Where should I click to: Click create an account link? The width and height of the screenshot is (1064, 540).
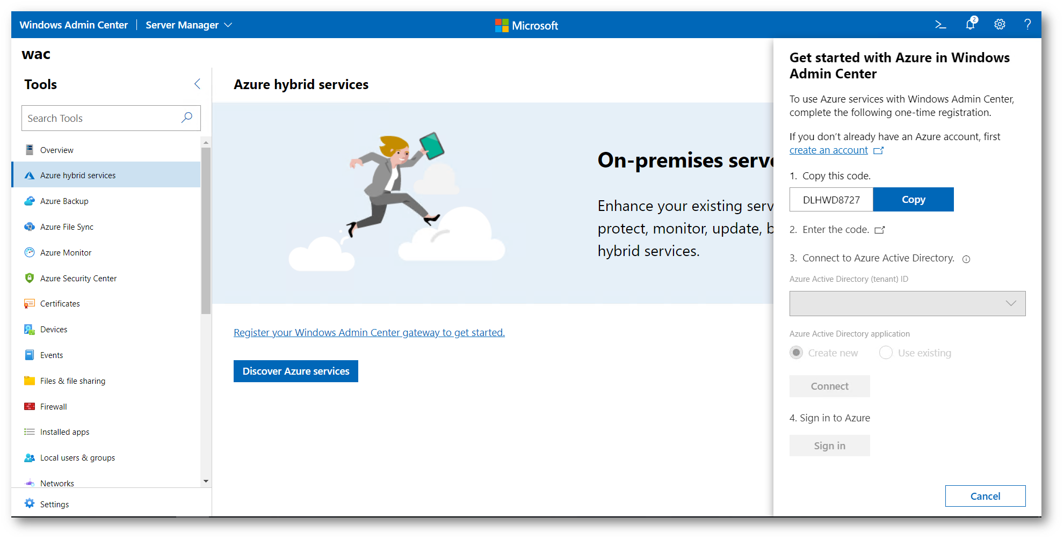(x=828, y=150)
